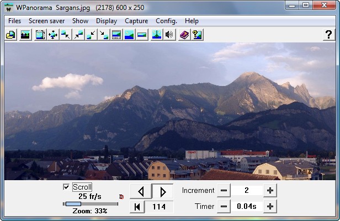This screenshot has height=221, width=340.
Task: Increase Timer with plus button
Action: click(x=270, y=207)
